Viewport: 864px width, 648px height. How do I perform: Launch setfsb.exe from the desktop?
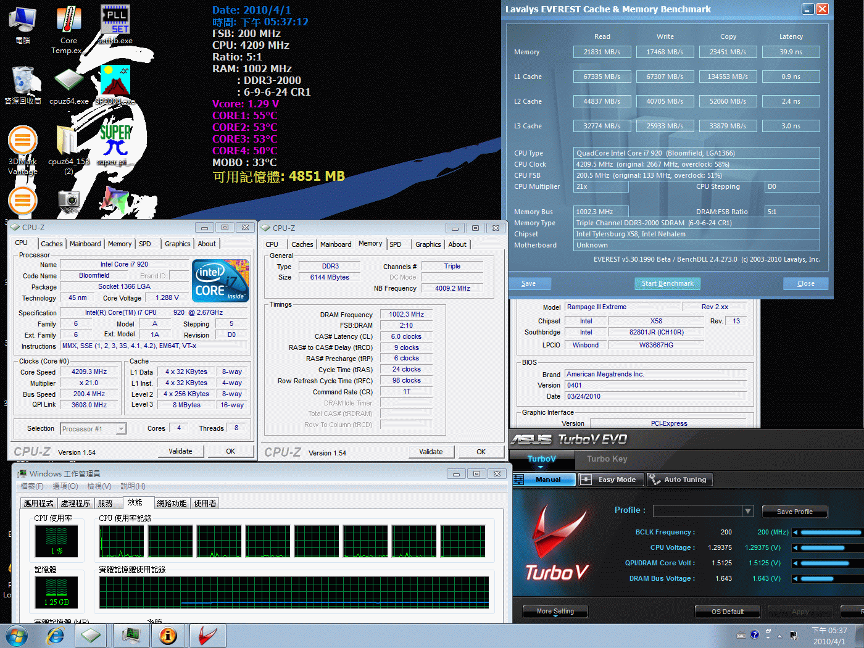click(115, 22)
